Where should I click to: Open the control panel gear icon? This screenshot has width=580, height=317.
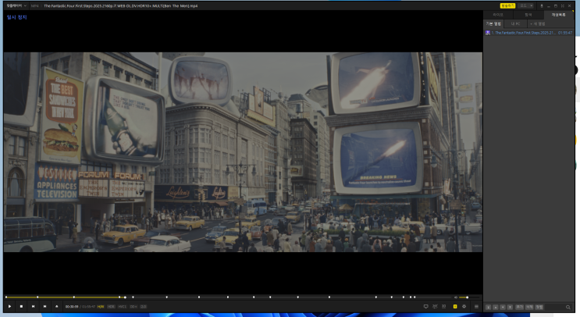coord(464,307)
